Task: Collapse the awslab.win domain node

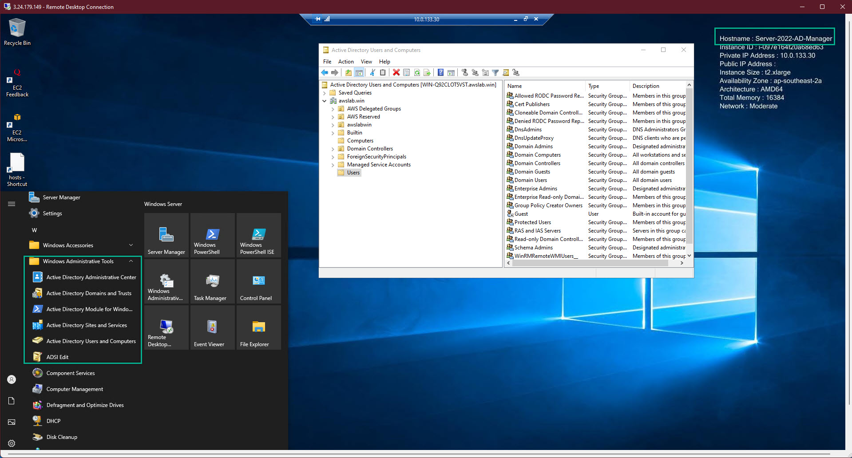Action: (x=325, y=101)
